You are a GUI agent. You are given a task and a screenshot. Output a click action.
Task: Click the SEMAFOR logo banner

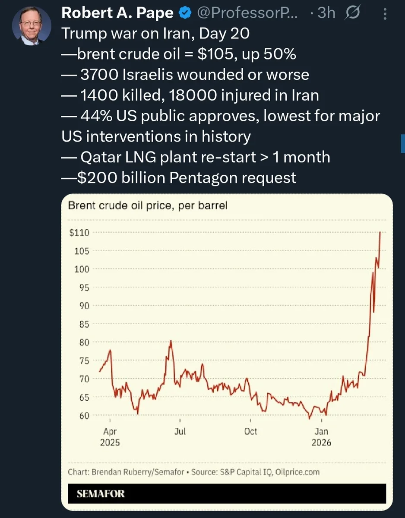click(x=227, y=493)
